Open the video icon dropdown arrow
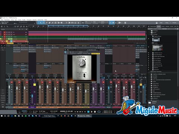 [x=122, y=23]
